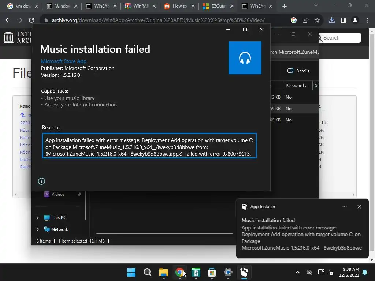Screen dimensions: 375x281
Task: Click the Chrome back arrow
Action: pos(8,20)
